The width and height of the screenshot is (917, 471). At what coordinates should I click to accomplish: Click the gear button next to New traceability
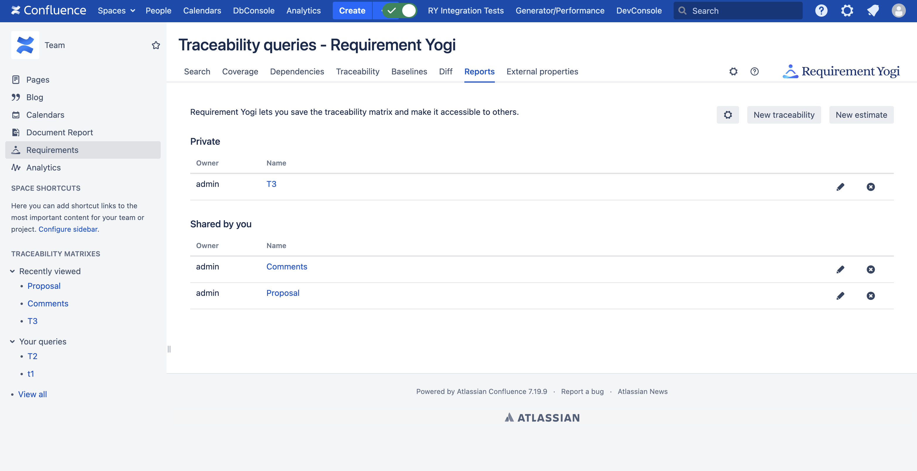pyautogui.click(x=728, y=115)
